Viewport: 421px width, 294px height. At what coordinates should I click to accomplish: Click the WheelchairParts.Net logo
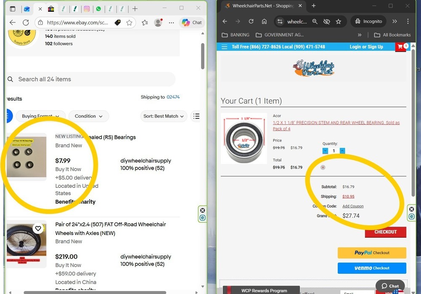pos(313,68)
